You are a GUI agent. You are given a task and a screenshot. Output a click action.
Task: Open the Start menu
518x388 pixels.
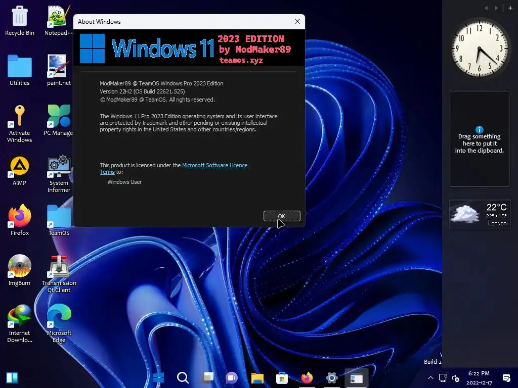point(158,377)
